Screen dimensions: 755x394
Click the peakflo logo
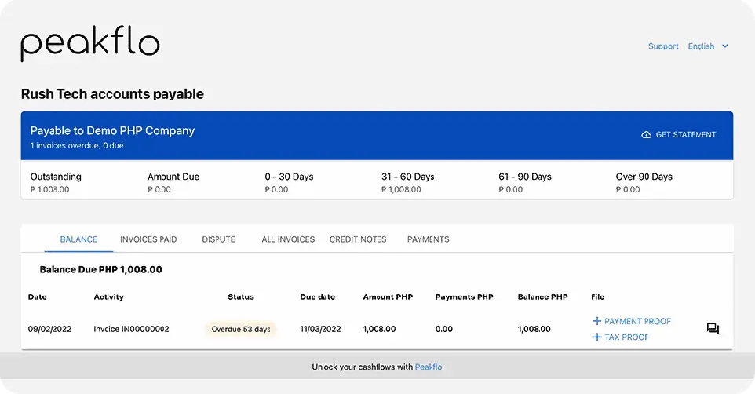pyautogui.click(x=90, y=44)
